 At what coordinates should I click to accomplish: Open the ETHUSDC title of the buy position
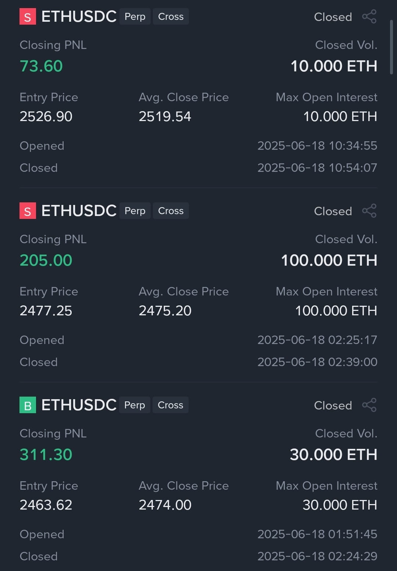click(x=79, y=405)
